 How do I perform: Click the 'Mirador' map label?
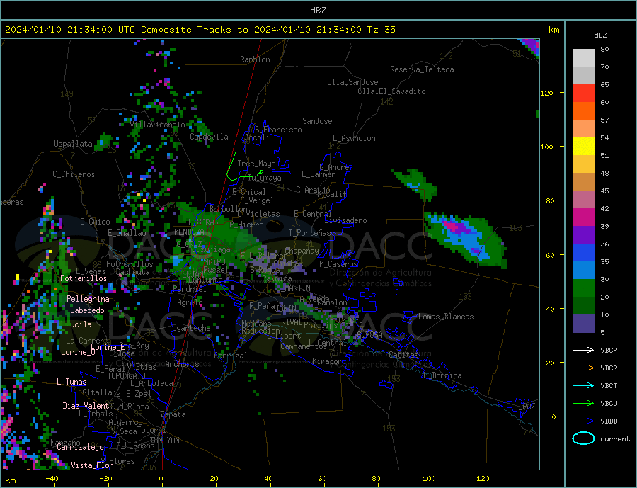(x=327, y=361)
